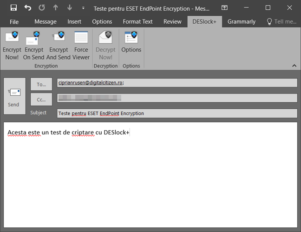
Task: Collapse the ribbon with chevron
Action: pos(294,66)
